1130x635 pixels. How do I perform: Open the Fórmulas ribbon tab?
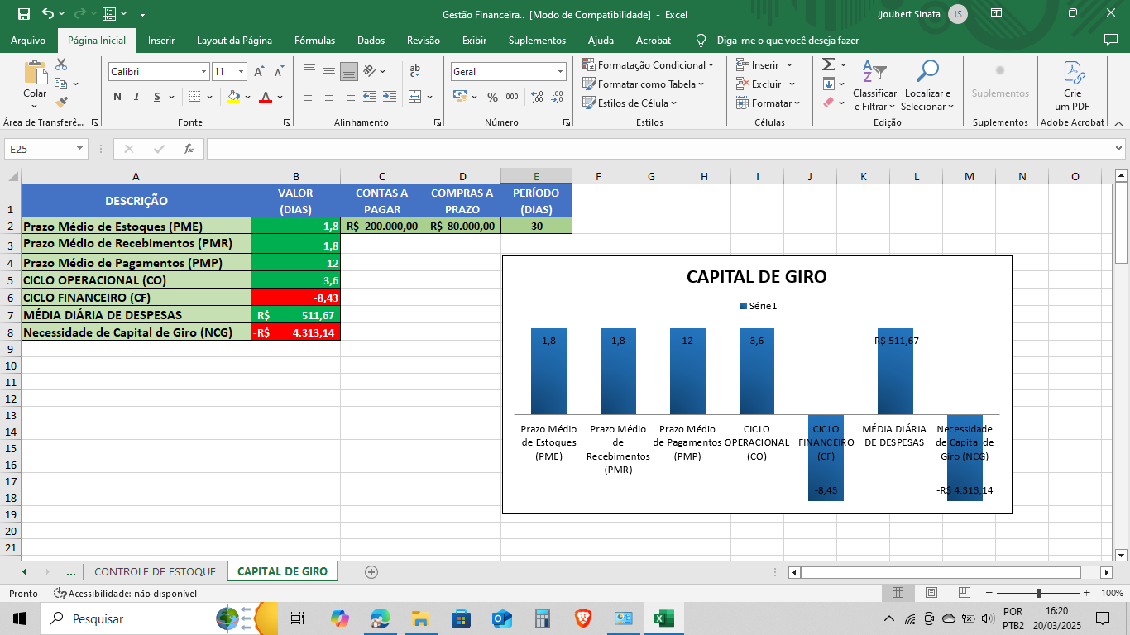click(314, 40)
